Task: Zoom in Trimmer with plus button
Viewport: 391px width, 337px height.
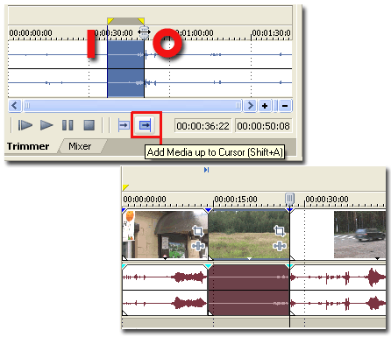Action: tap(265, 106)
